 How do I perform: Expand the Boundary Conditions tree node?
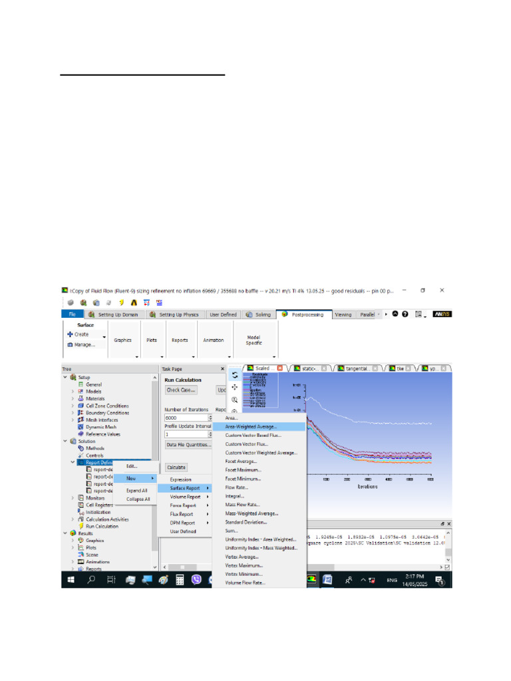click(x=73, y=412)
